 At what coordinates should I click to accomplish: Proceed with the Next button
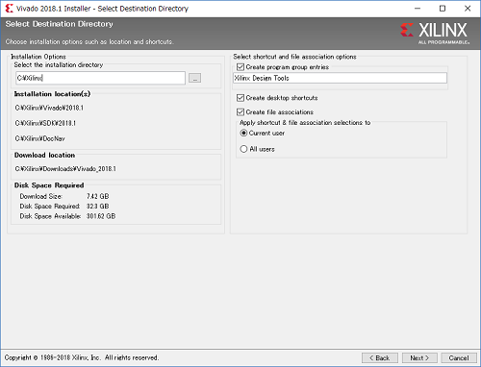pos(419,357)
